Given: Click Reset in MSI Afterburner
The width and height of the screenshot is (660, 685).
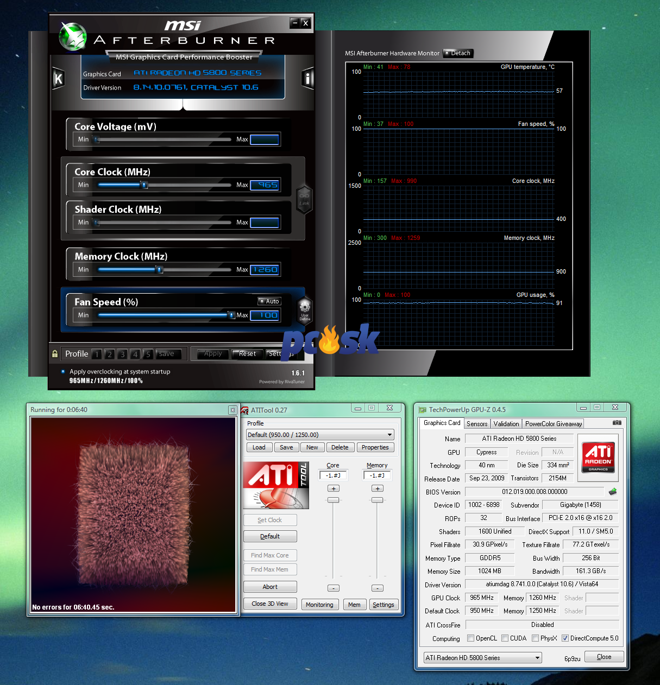Looking at the screenshot, I should 248,354.
